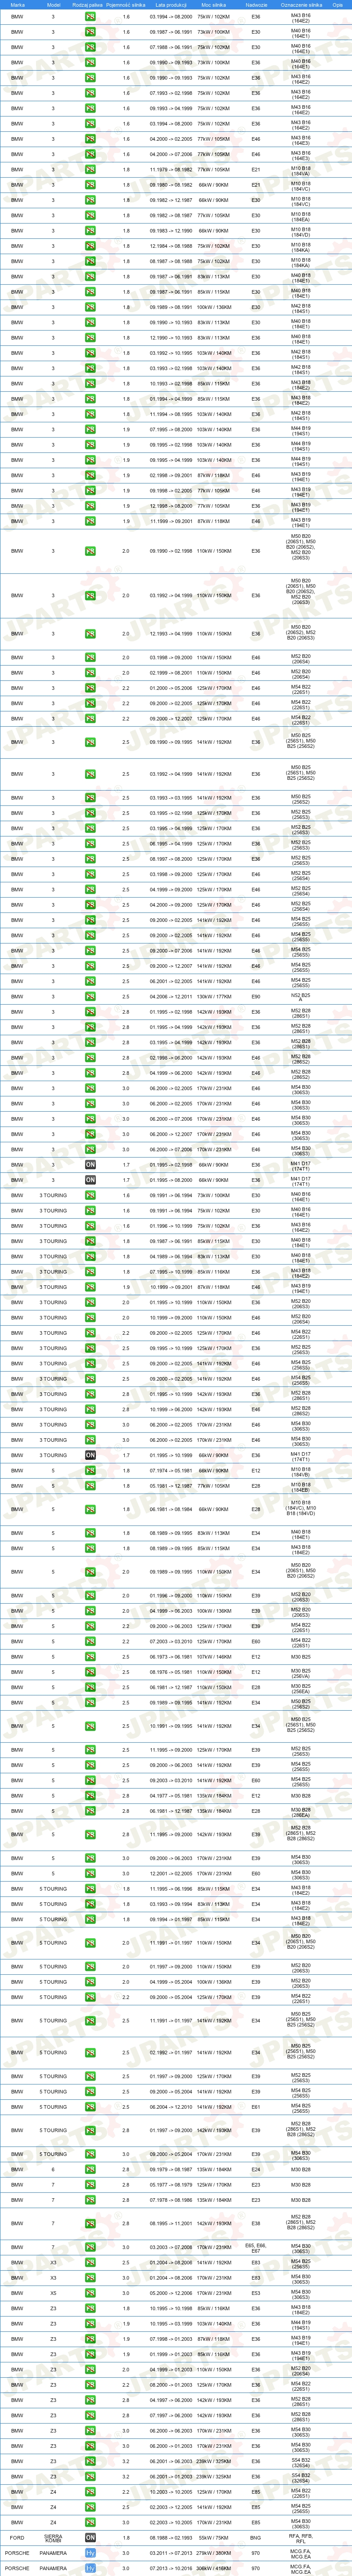
Task: Click the Pojemność silnika column header
Action: [x=126, y=5]
